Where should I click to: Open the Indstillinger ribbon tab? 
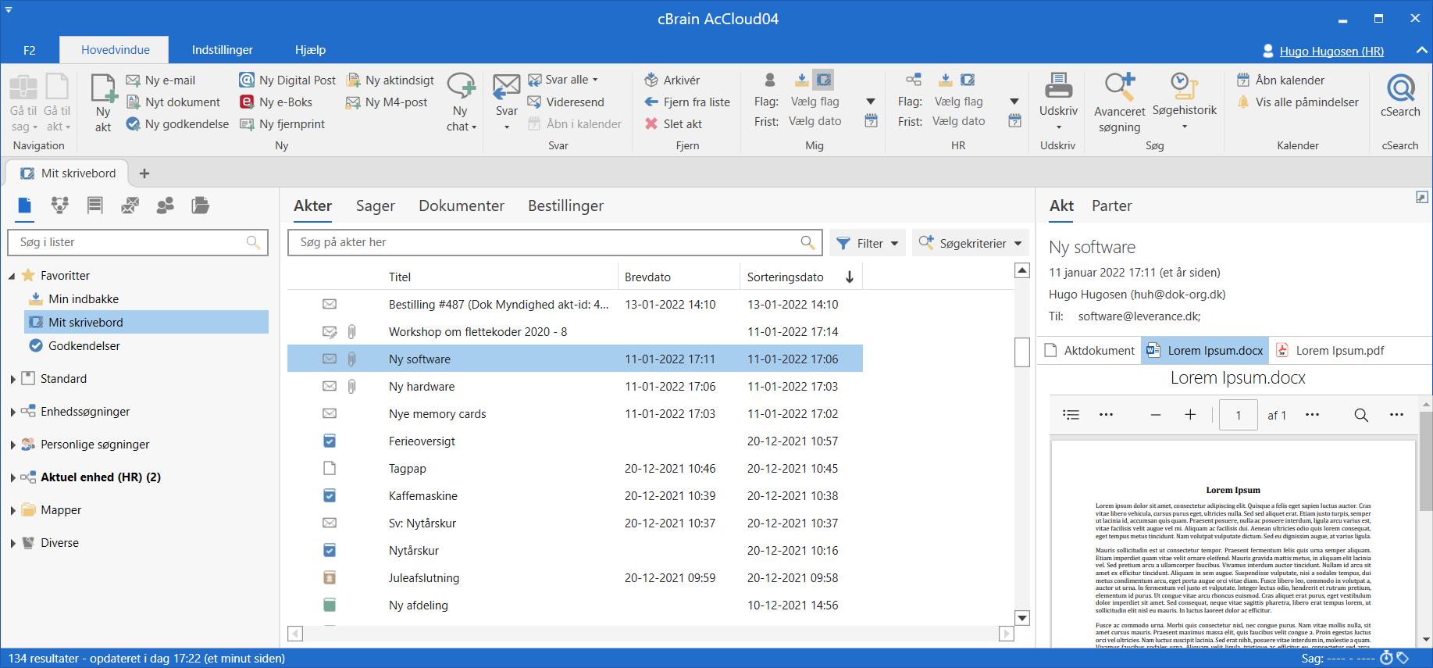(x=223, y=50)
